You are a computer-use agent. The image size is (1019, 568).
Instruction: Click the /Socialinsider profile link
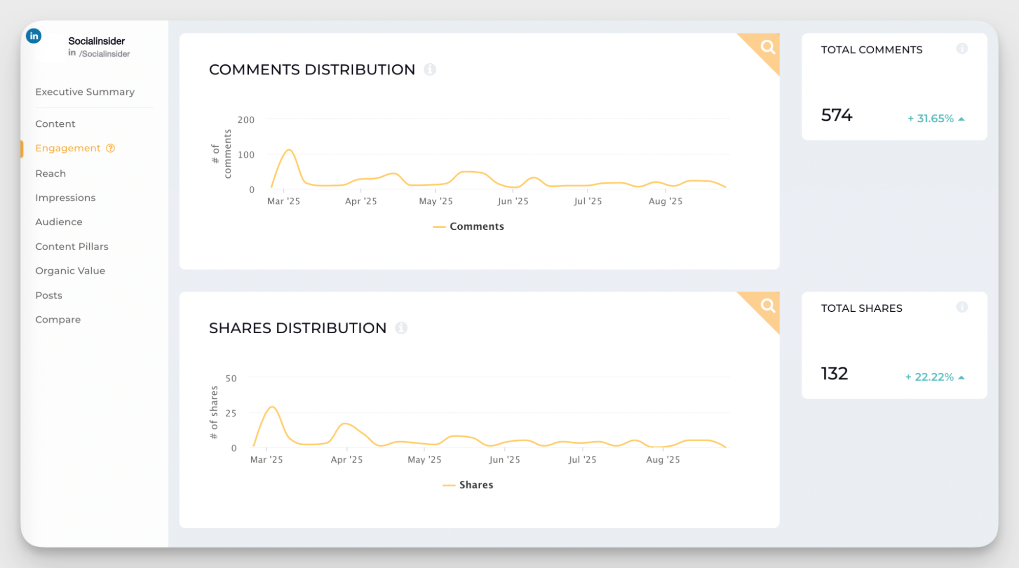(x=104, y=53)
